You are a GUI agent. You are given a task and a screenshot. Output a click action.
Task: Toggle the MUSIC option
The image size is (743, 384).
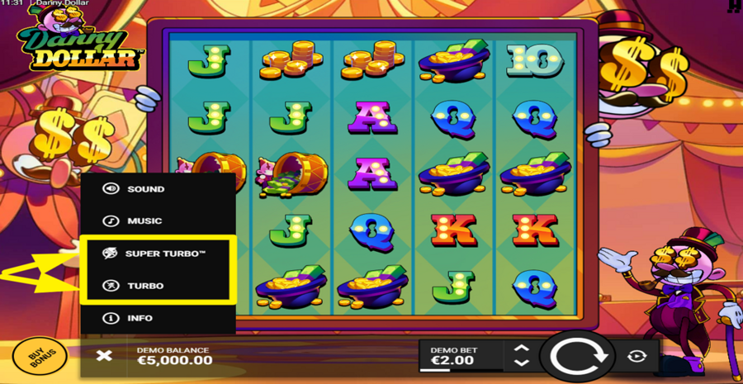159,221
